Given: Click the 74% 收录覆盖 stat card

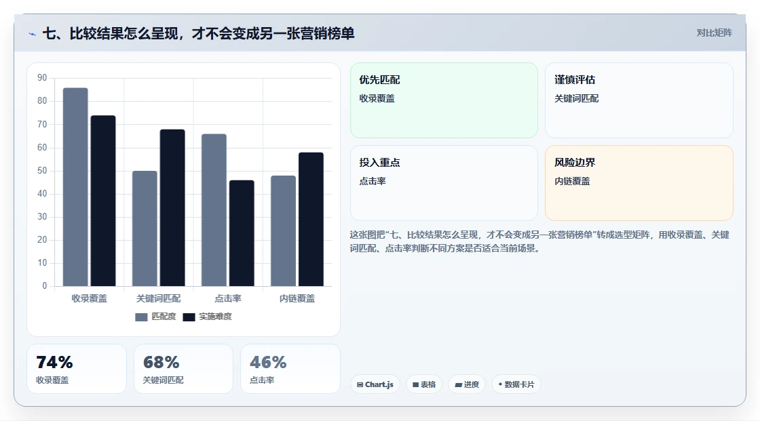Looking at the screenshot, I should coord(77,369).
